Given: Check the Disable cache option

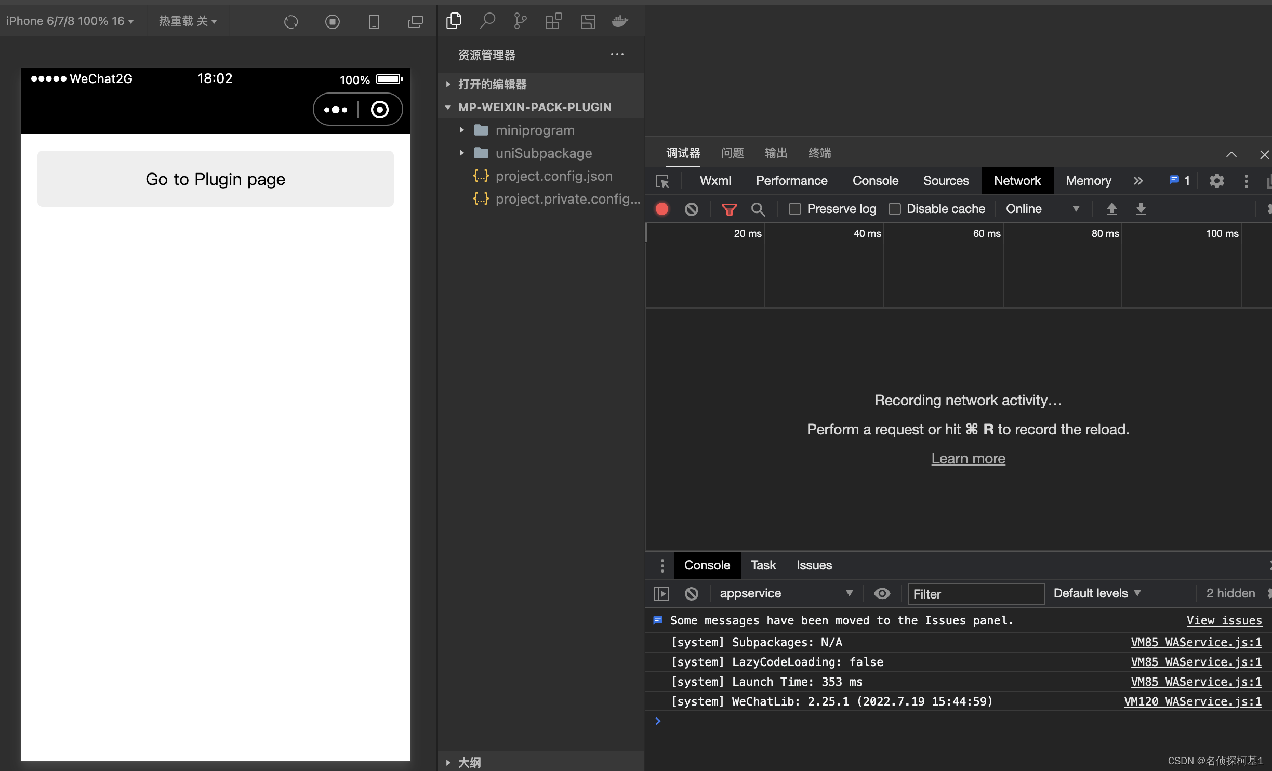Looking at the screenshot, I should (895, 209).
